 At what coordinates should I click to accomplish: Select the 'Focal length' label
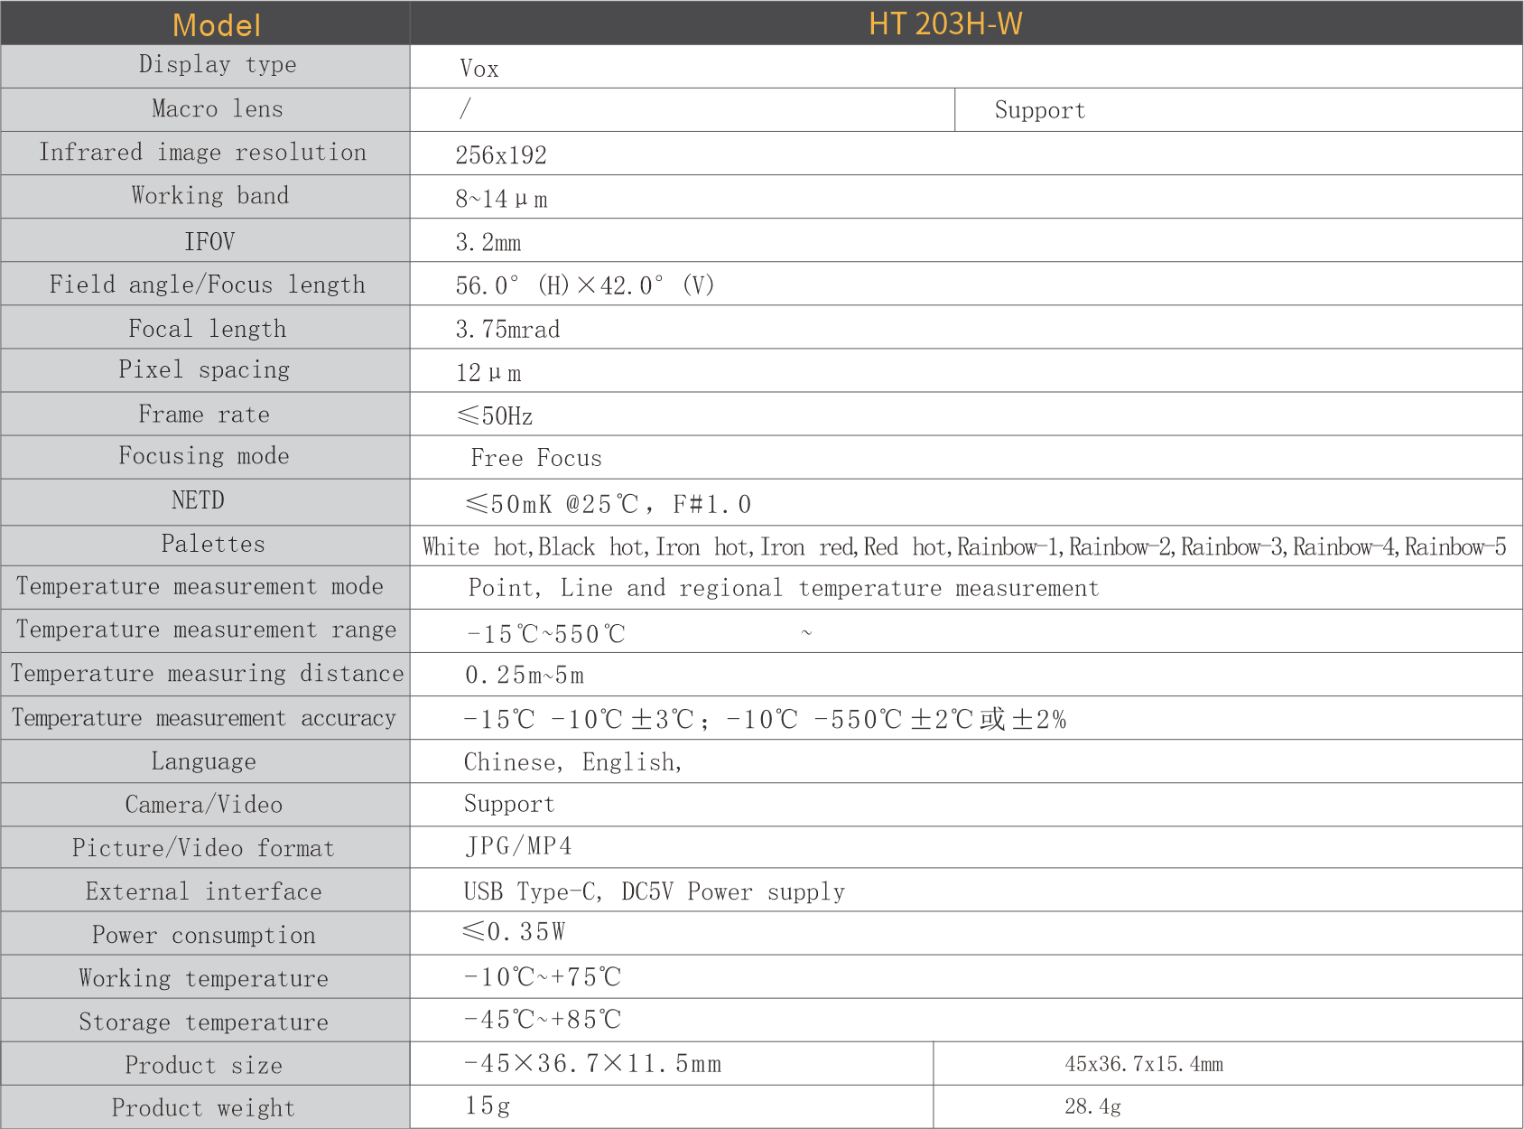point(208,329)
